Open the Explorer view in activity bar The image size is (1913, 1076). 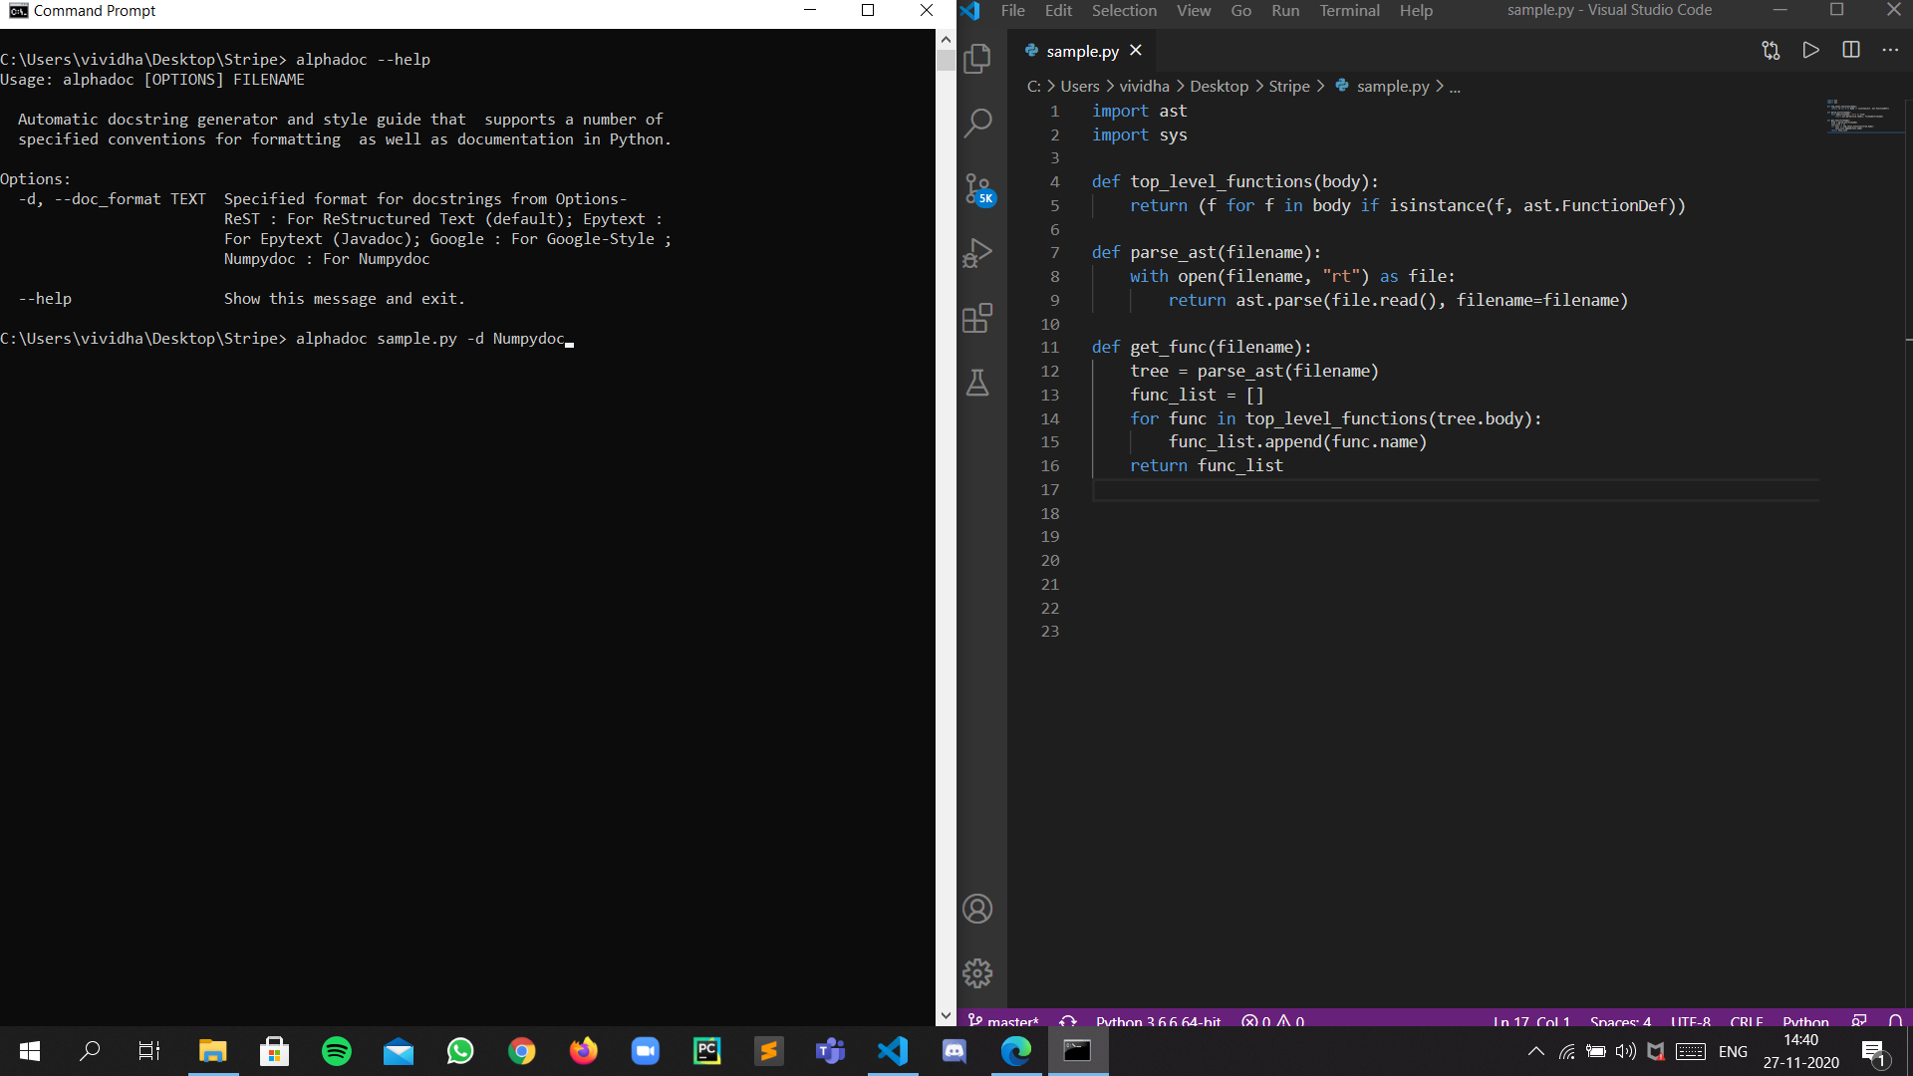[x=977, y=59]
